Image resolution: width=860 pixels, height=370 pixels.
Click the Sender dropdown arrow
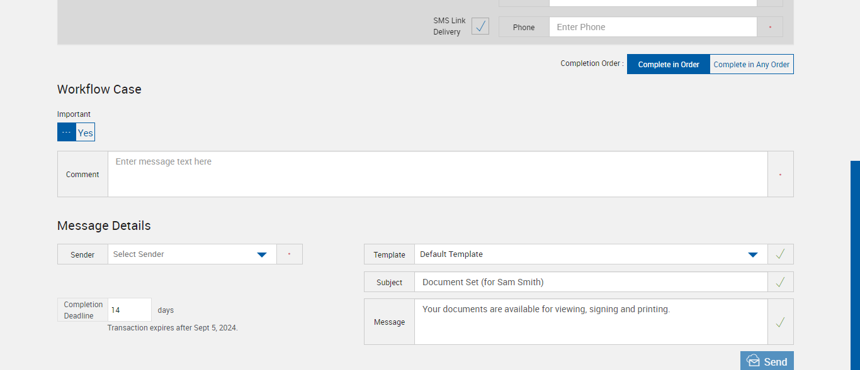tap(263, 254)
